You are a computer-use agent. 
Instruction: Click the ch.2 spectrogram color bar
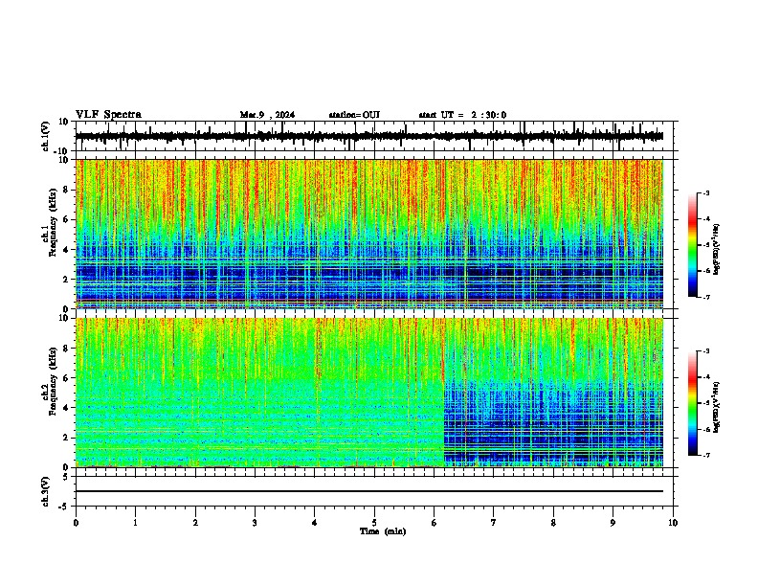coord(693,403)
